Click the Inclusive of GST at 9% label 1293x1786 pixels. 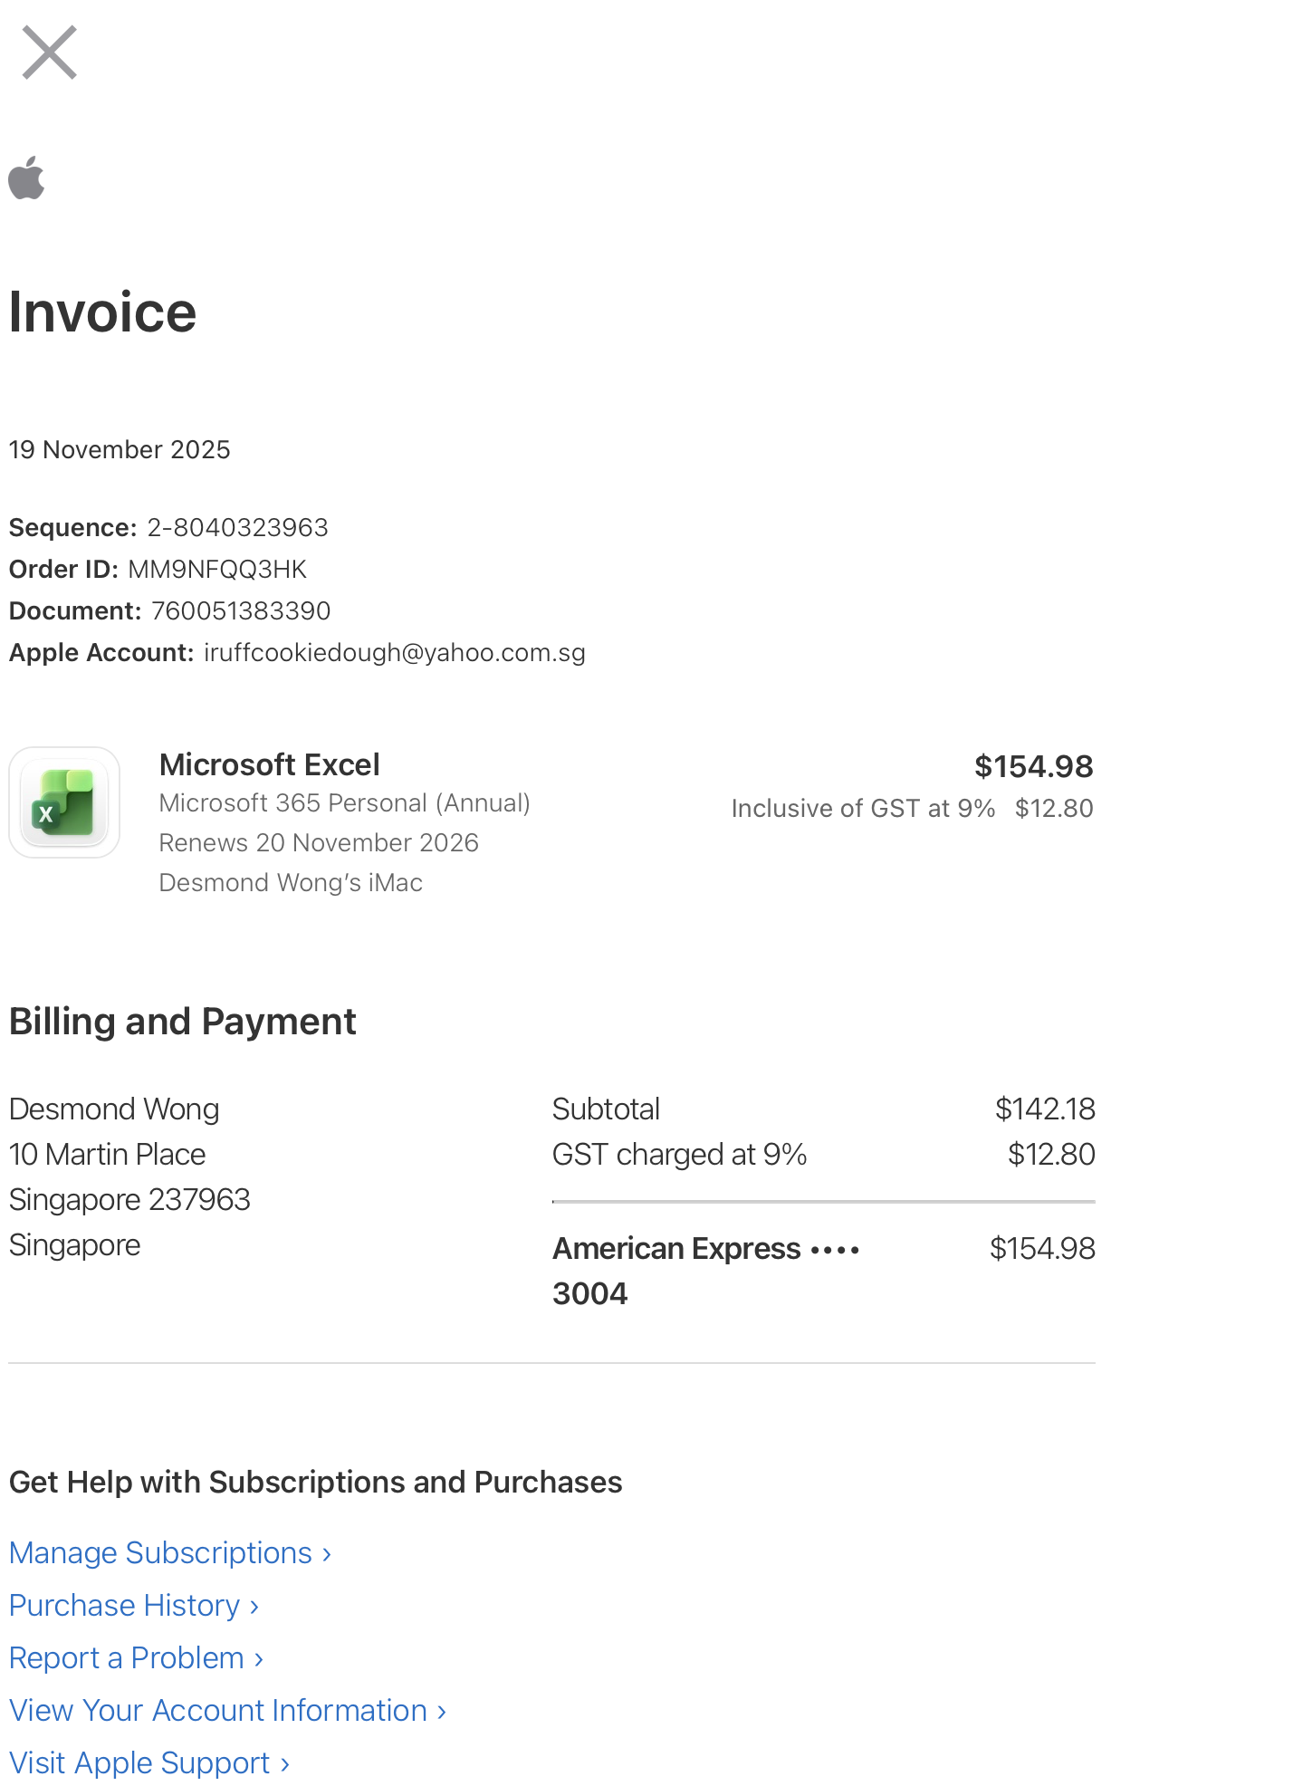click(x=863, y=809)
